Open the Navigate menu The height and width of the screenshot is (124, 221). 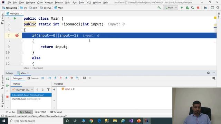pos(30,2)
